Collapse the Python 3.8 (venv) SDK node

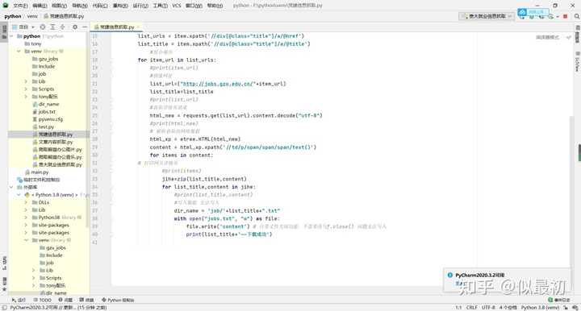click(x=19, y=195)
